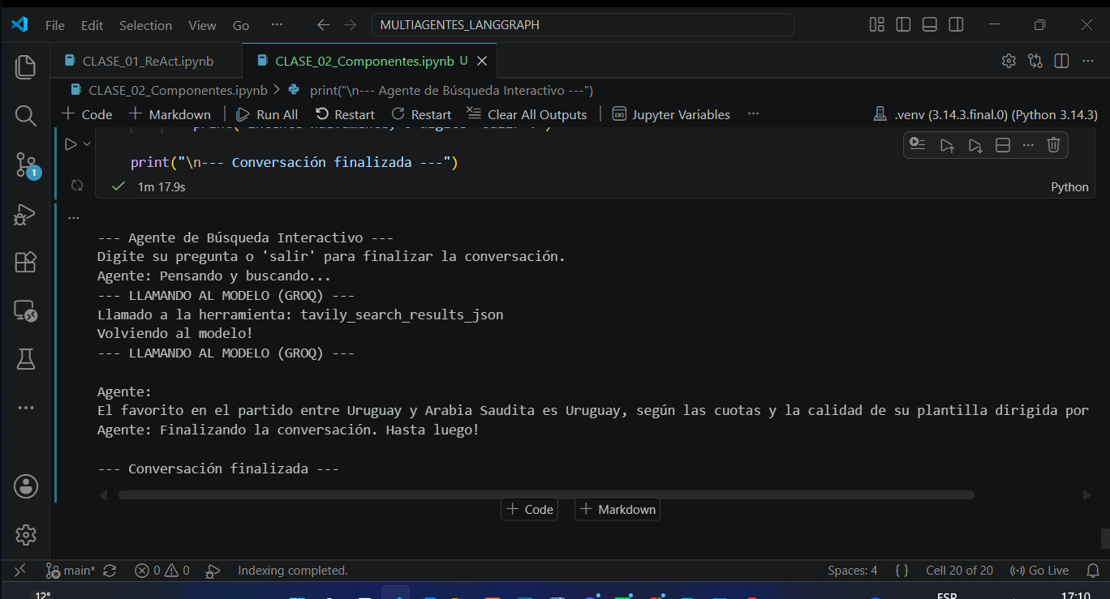Click the output horizontal scrollbar thumb
Image resolution: width=1110 pixels, height=599 pixels.
(x=546, y=494)
